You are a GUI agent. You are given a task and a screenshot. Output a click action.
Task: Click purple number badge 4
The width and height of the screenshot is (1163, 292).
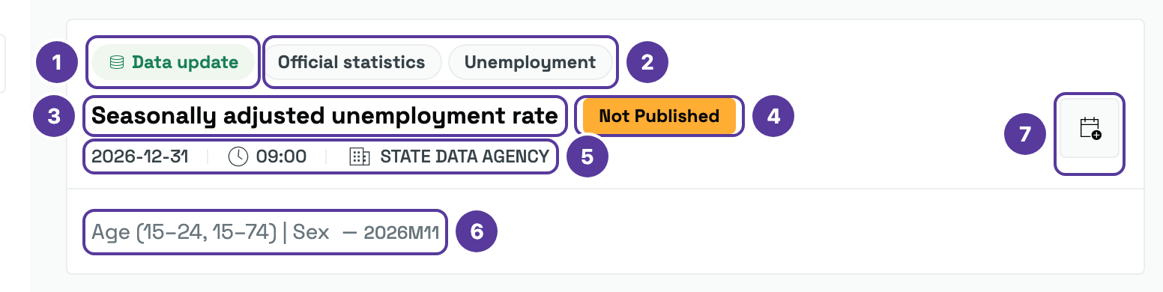click(x=773, y=116)
